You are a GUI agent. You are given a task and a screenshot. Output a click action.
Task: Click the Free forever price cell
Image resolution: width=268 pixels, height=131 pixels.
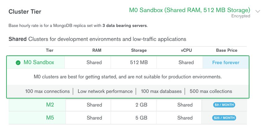(x=226, y=63)
